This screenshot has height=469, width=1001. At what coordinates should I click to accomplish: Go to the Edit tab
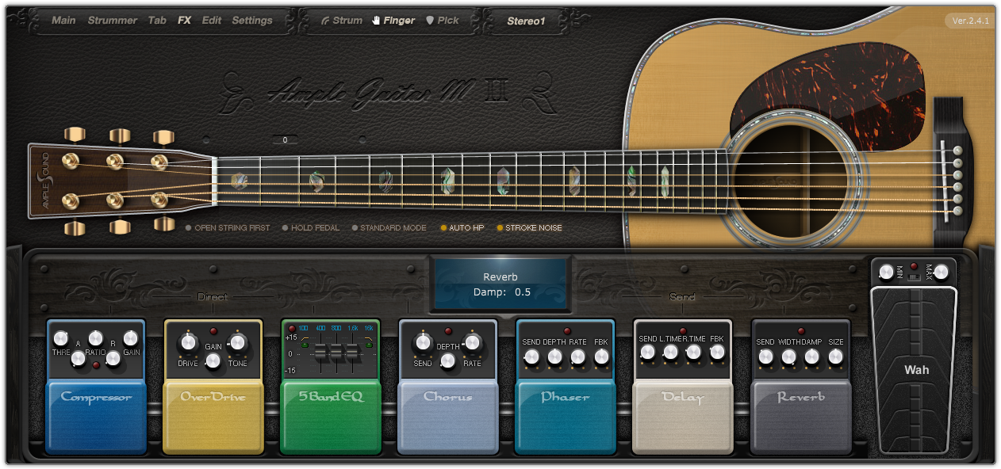(212, 21)
